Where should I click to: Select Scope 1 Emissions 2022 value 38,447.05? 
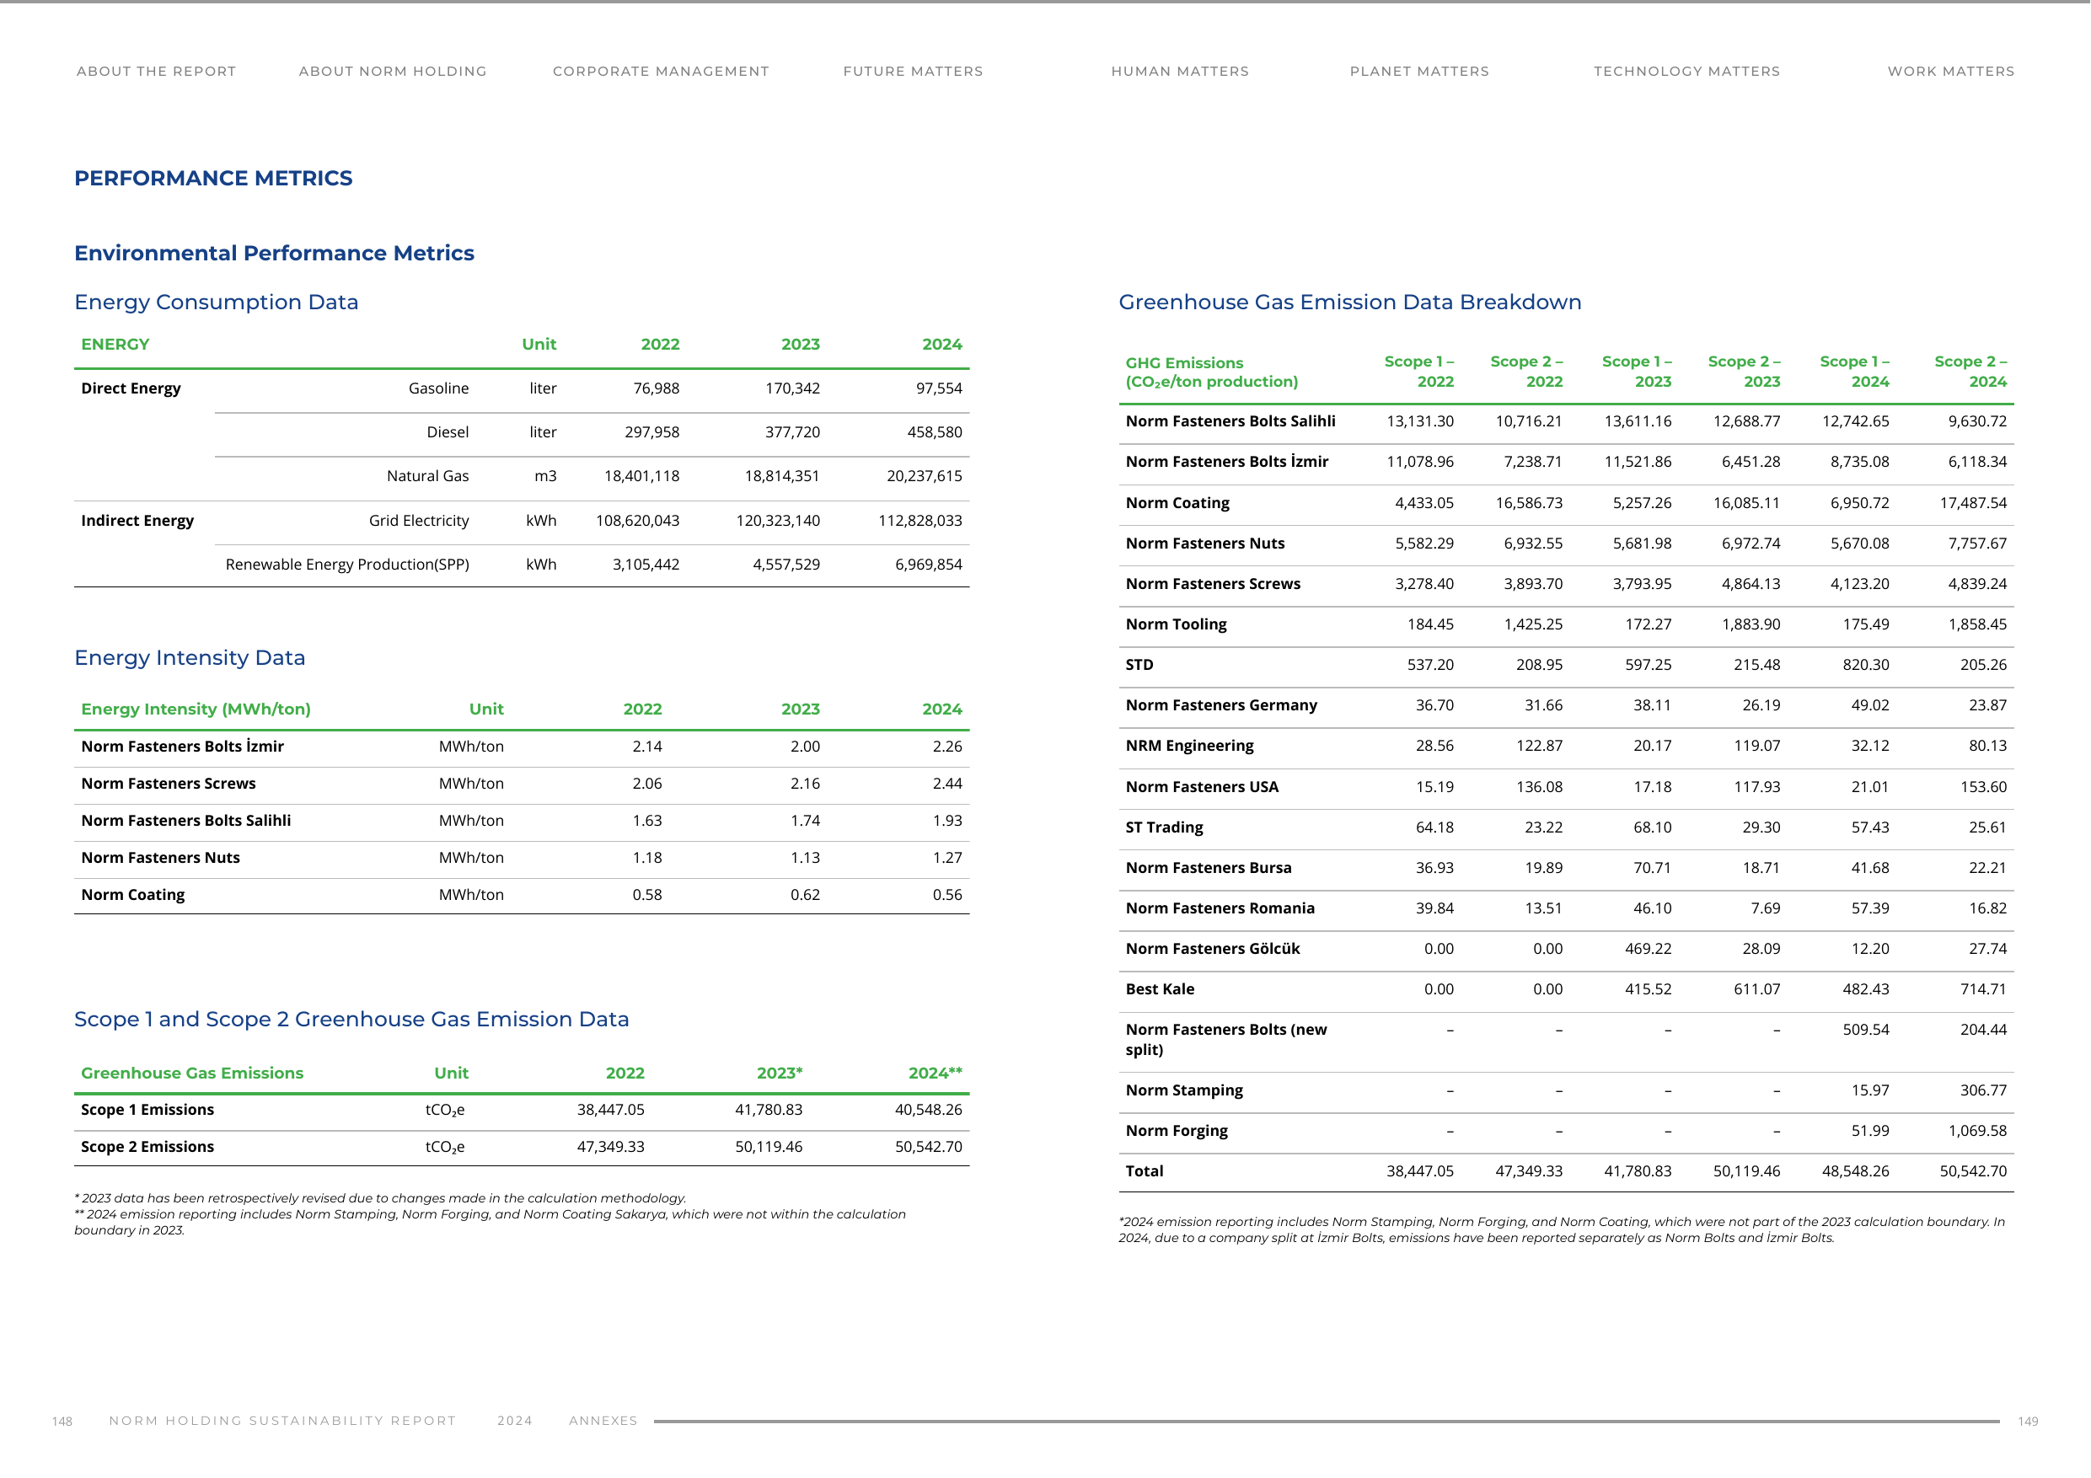tap(610, 1109)
